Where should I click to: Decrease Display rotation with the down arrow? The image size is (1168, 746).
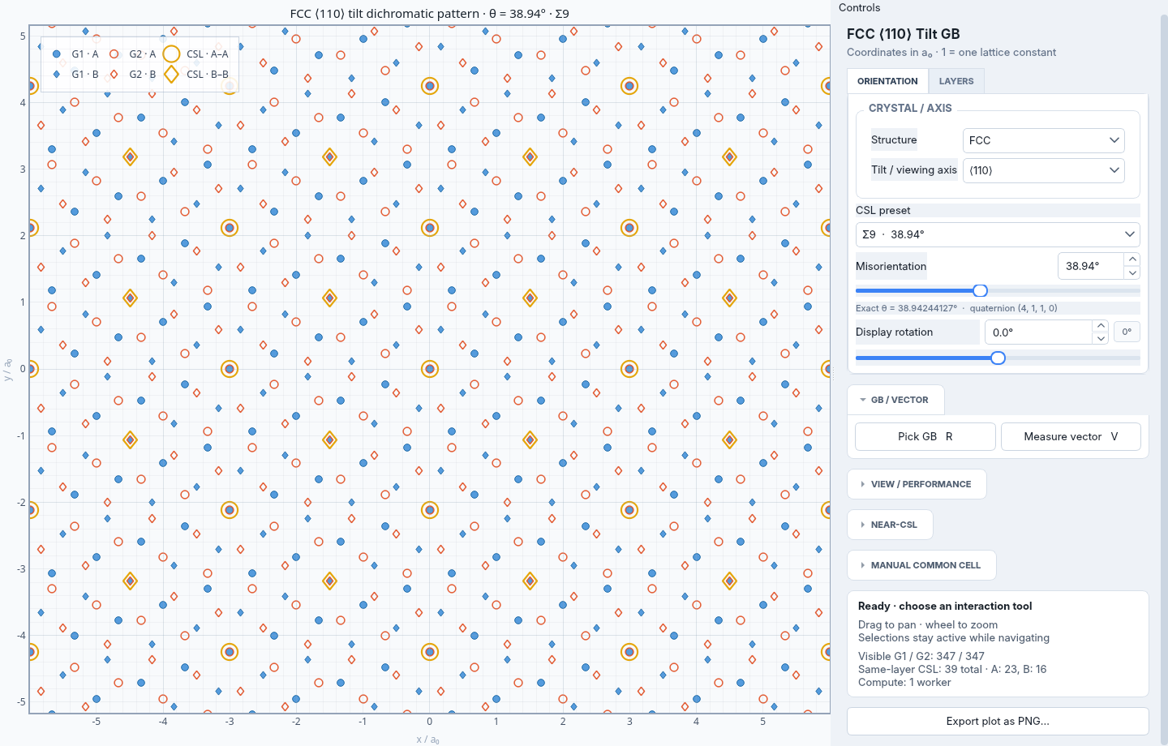pyautogui.click(x=1100, y=339)
